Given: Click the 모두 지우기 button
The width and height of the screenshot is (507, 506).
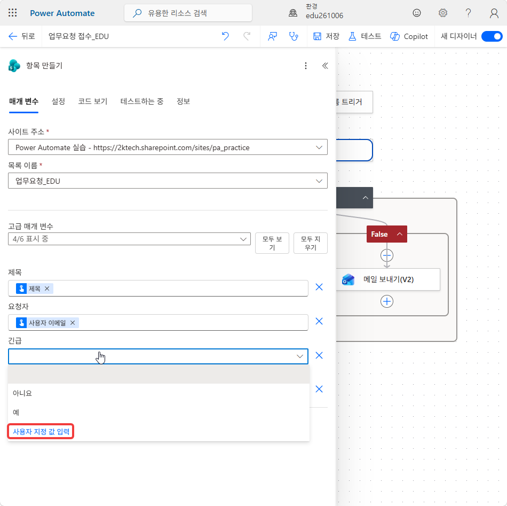Looking at the screenshot, I should point(311,243).
